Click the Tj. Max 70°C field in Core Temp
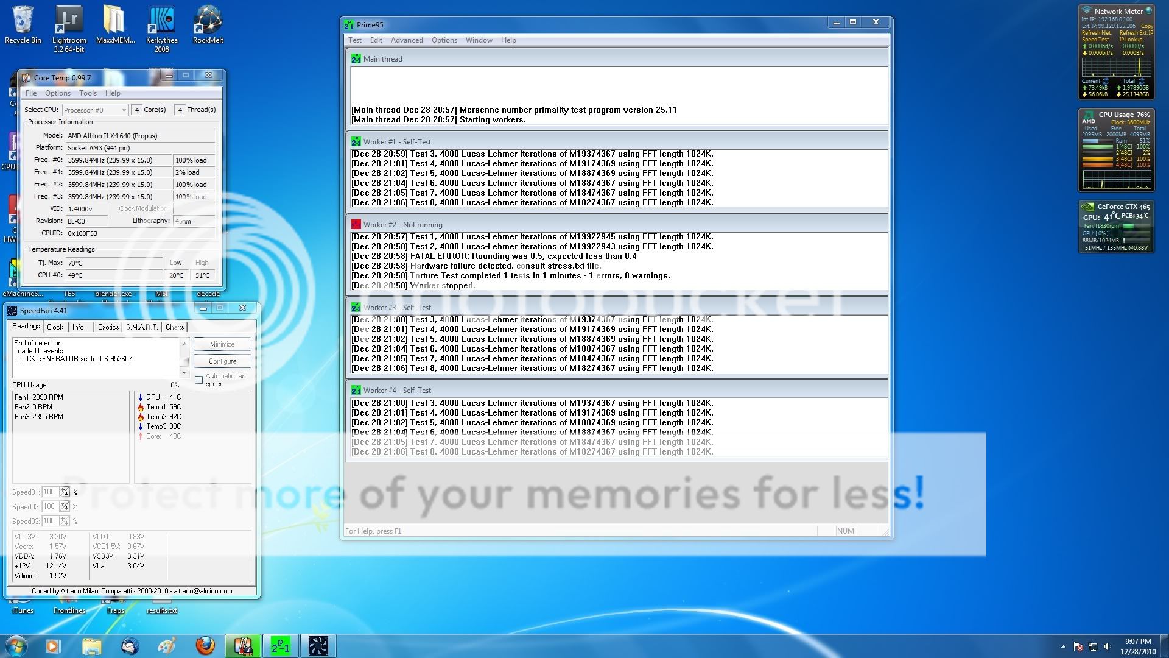Viewport: 1169px width, 658px height. coord(114,263)
